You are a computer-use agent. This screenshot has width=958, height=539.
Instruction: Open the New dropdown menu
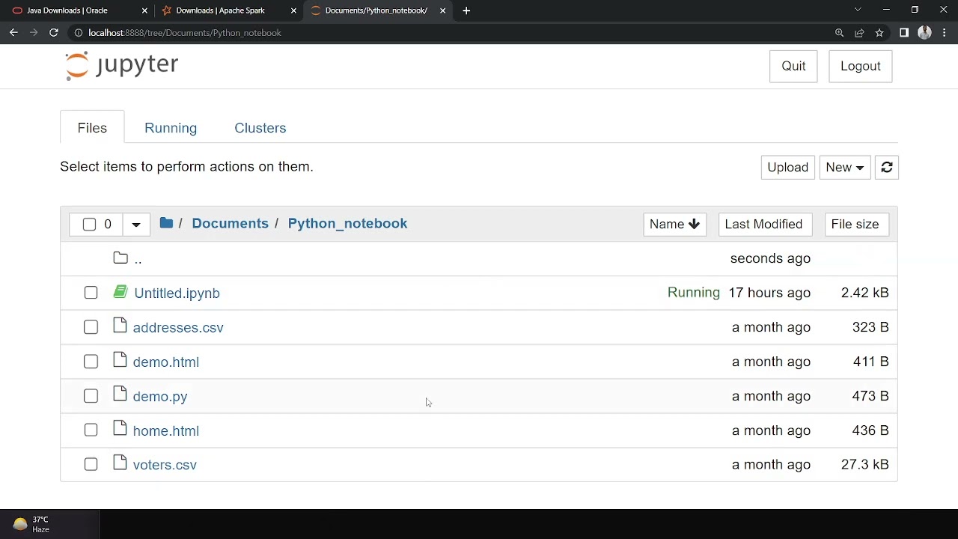click(x=845, y=168)
